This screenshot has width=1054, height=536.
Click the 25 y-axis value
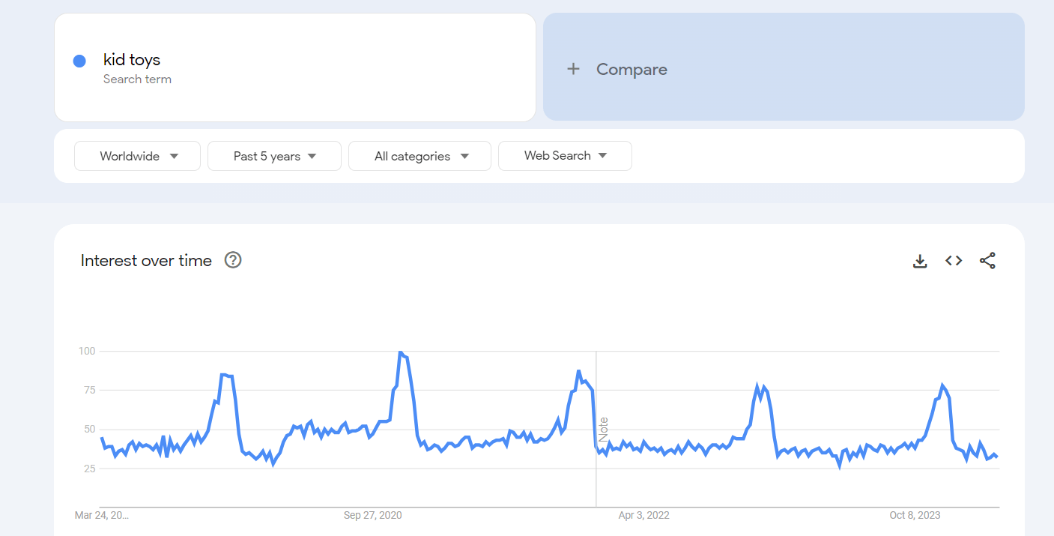click(89, 469)
